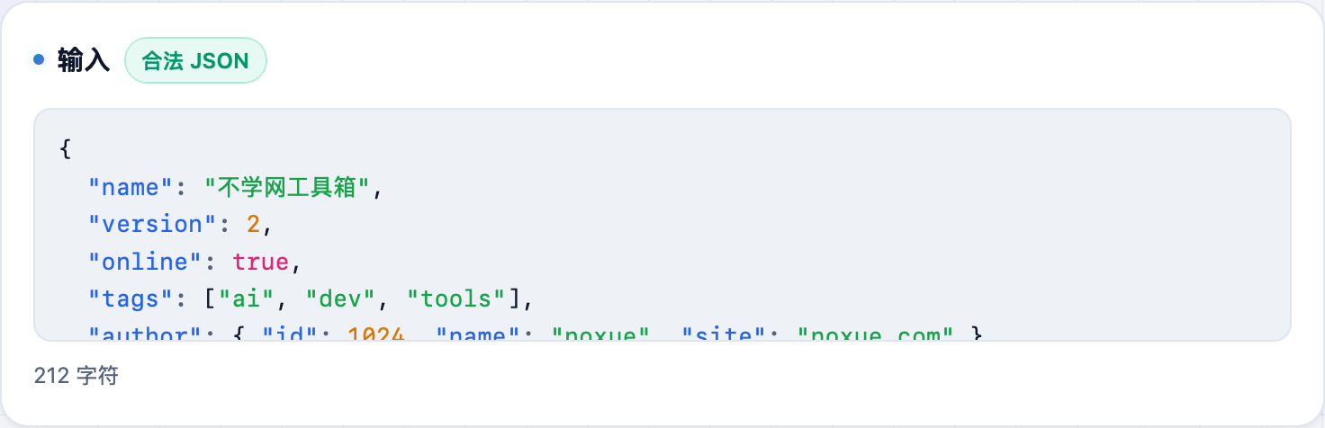Click the pink true boolean value
The image size is (1325, 428).
point(260,263)
